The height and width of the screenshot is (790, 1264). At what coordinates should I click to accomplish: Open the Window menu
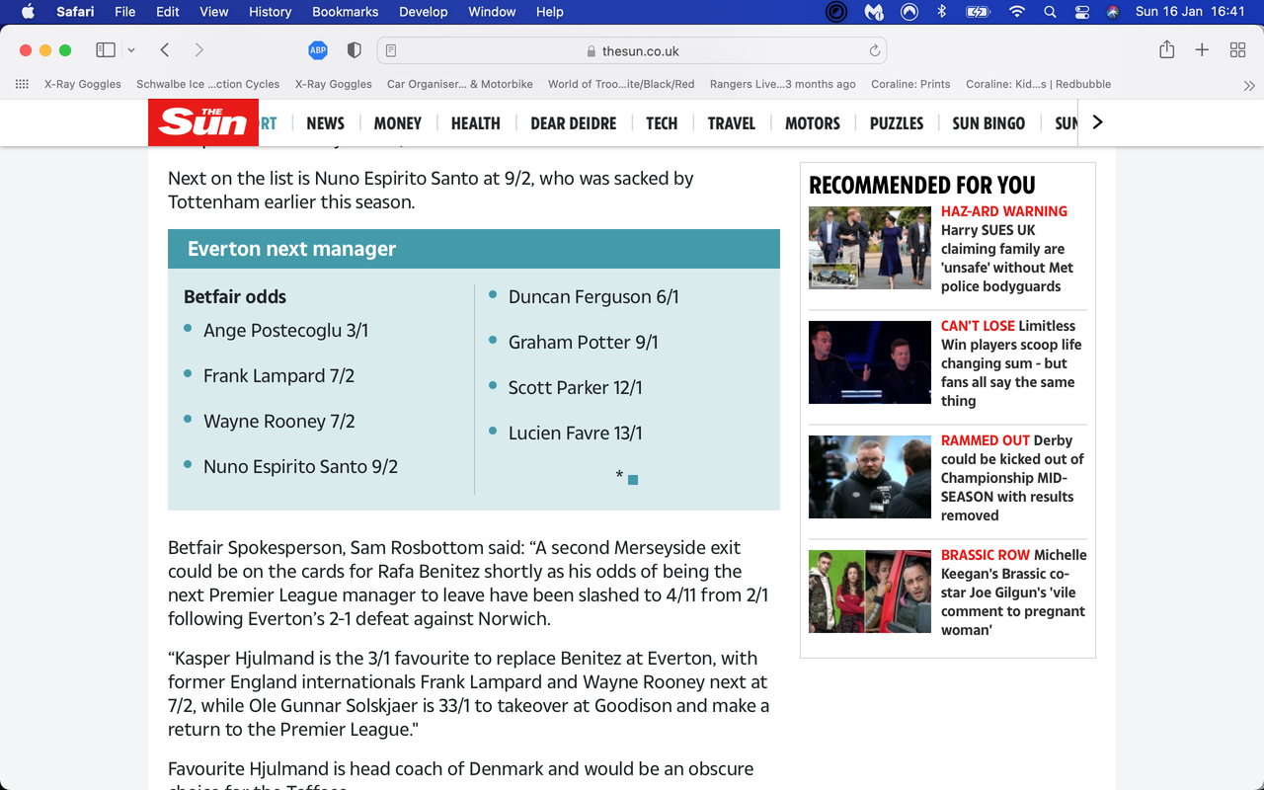[x=492, y=12]
